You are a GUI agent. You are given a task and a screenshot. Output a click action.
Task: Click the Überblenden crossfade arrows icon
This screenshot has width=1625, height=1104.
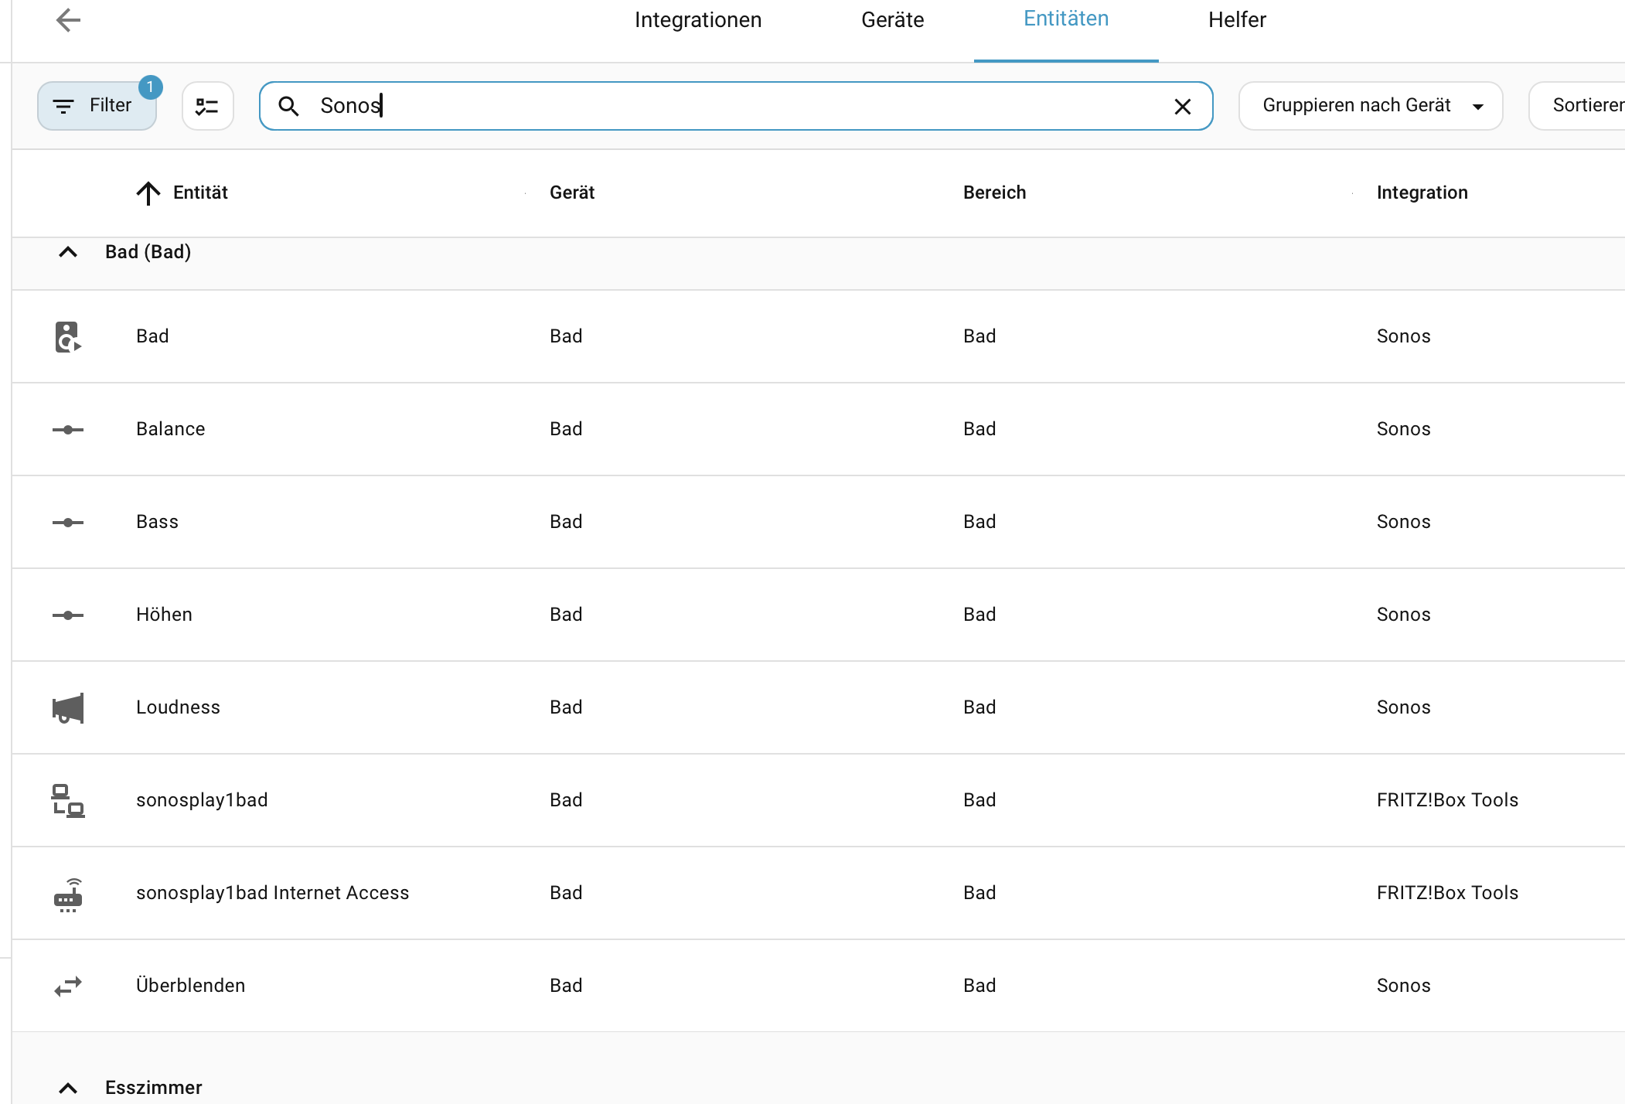coord(68,986)
